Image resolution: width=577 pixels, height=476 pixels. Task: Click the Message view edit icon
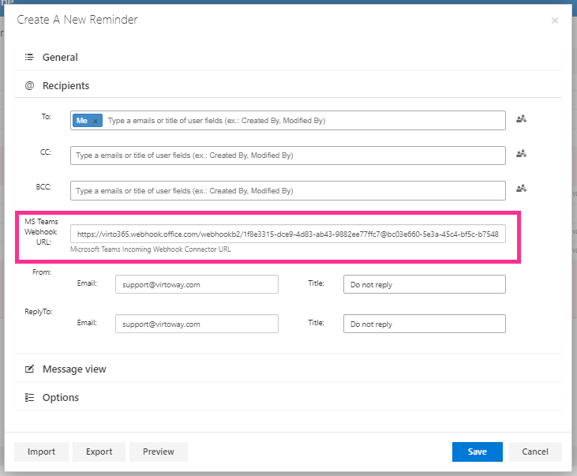pyautogui.click(x=29, y=369)
